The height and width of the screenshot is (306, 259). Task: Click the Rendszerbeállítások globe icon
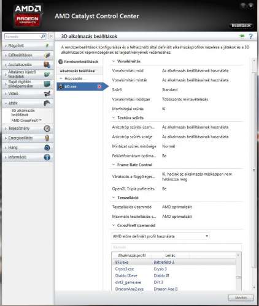coord(61,62)
